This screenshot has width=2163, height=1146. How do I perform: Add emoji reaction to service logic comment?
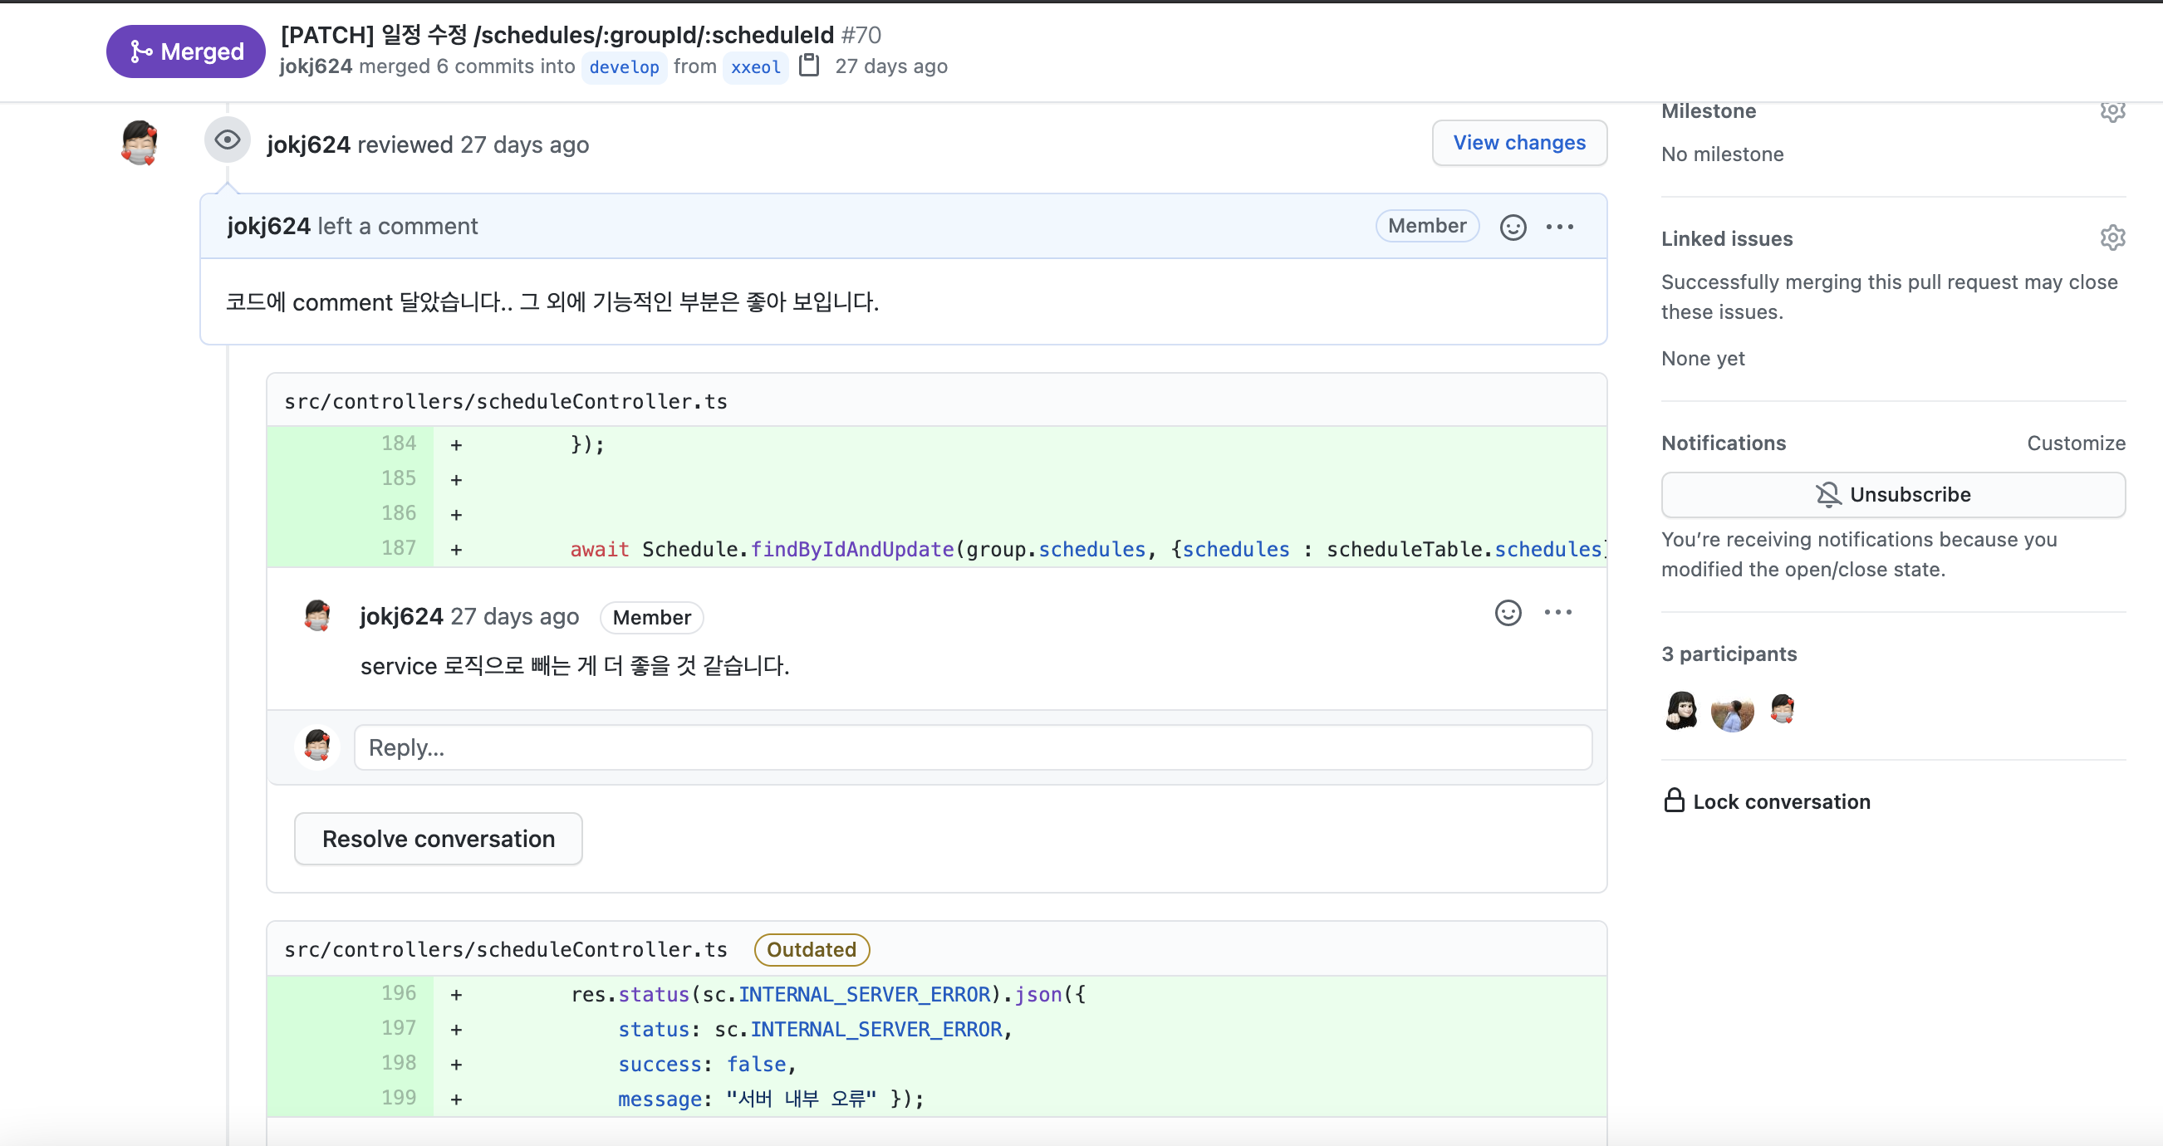point(1508,613)
